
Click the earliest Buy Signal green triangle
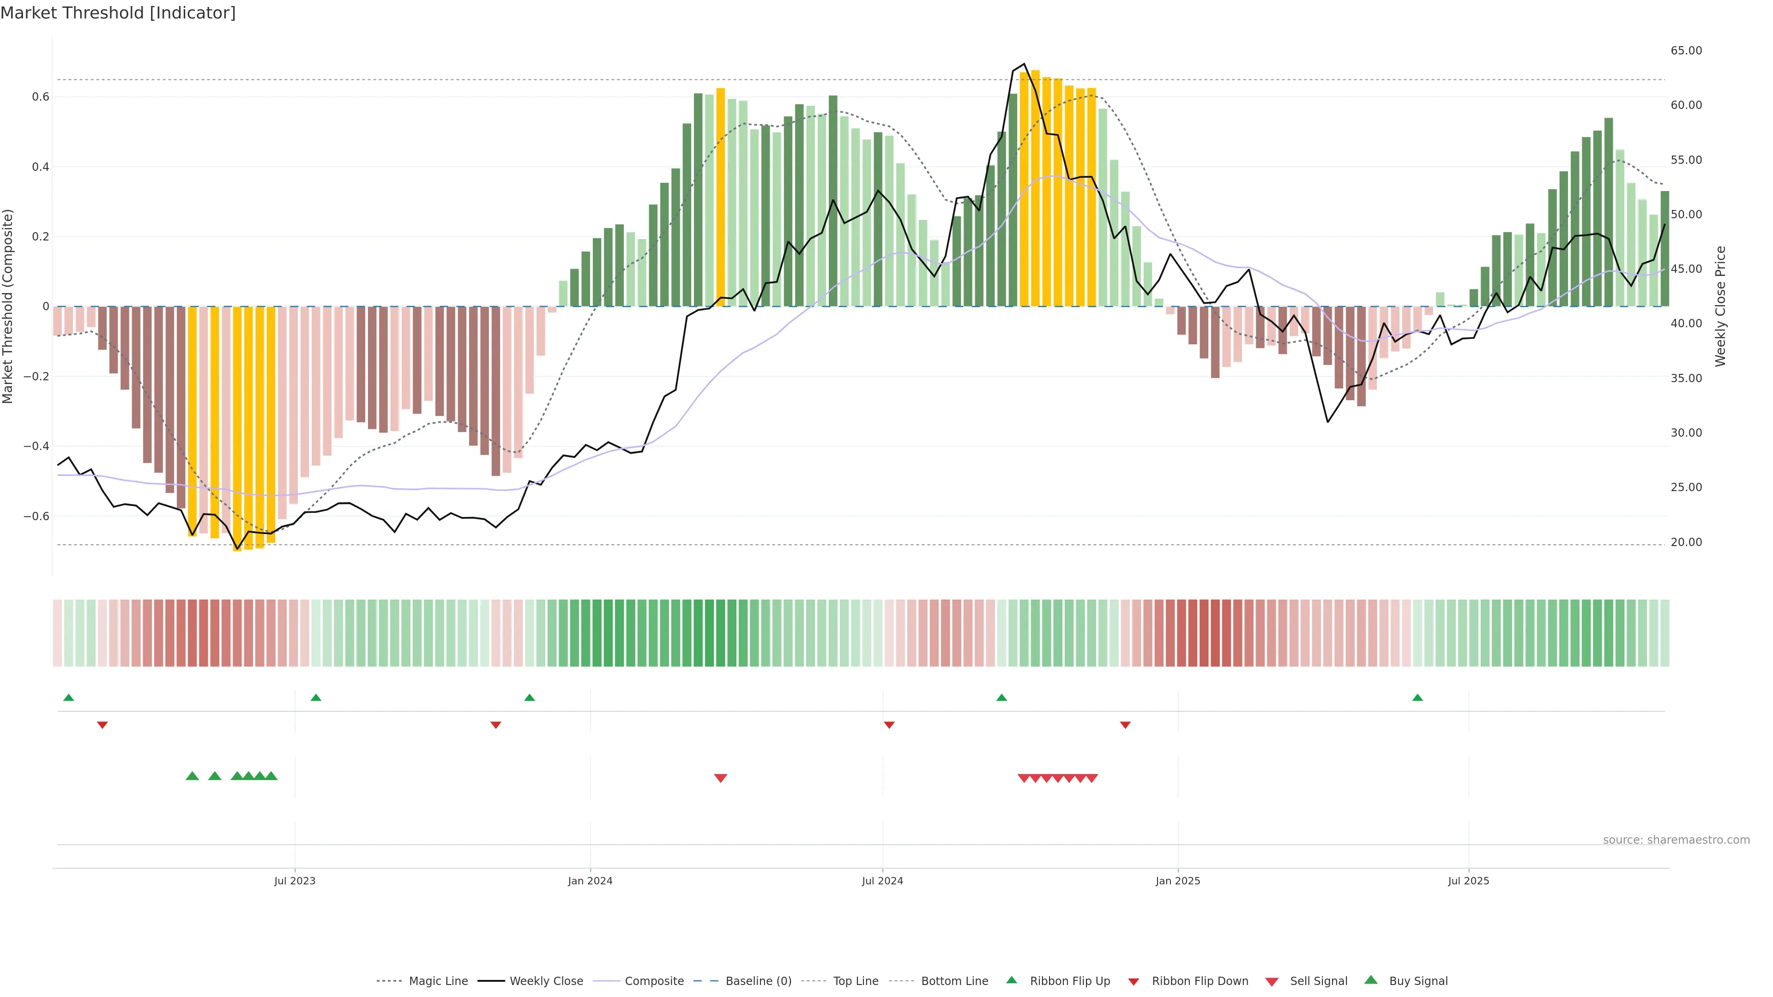(192, 776)
